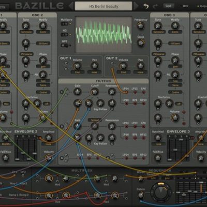
Task: Click the undo arrow icon
Action: [146, 6]
